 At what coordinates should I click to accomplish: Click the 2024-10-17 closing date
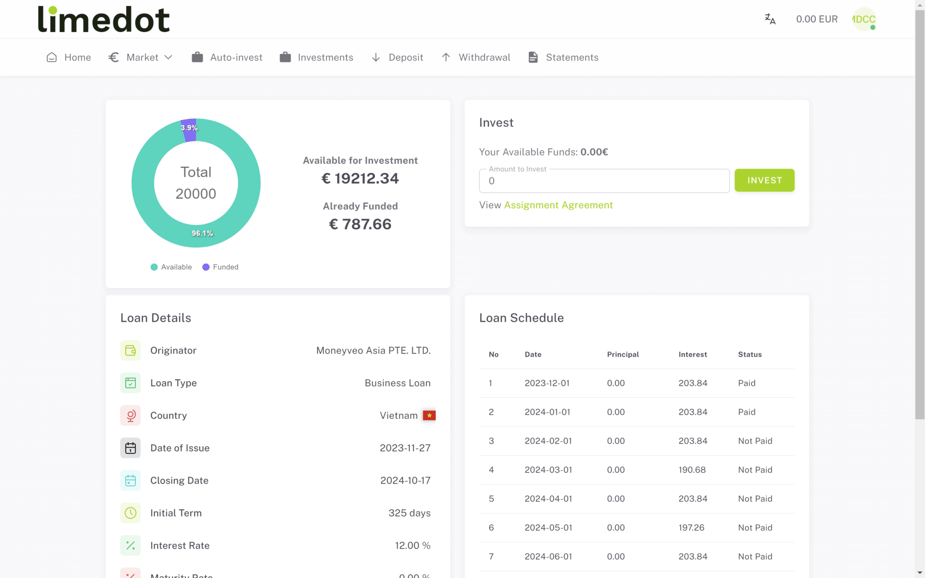pyautogui.click(x=405, y=480)
